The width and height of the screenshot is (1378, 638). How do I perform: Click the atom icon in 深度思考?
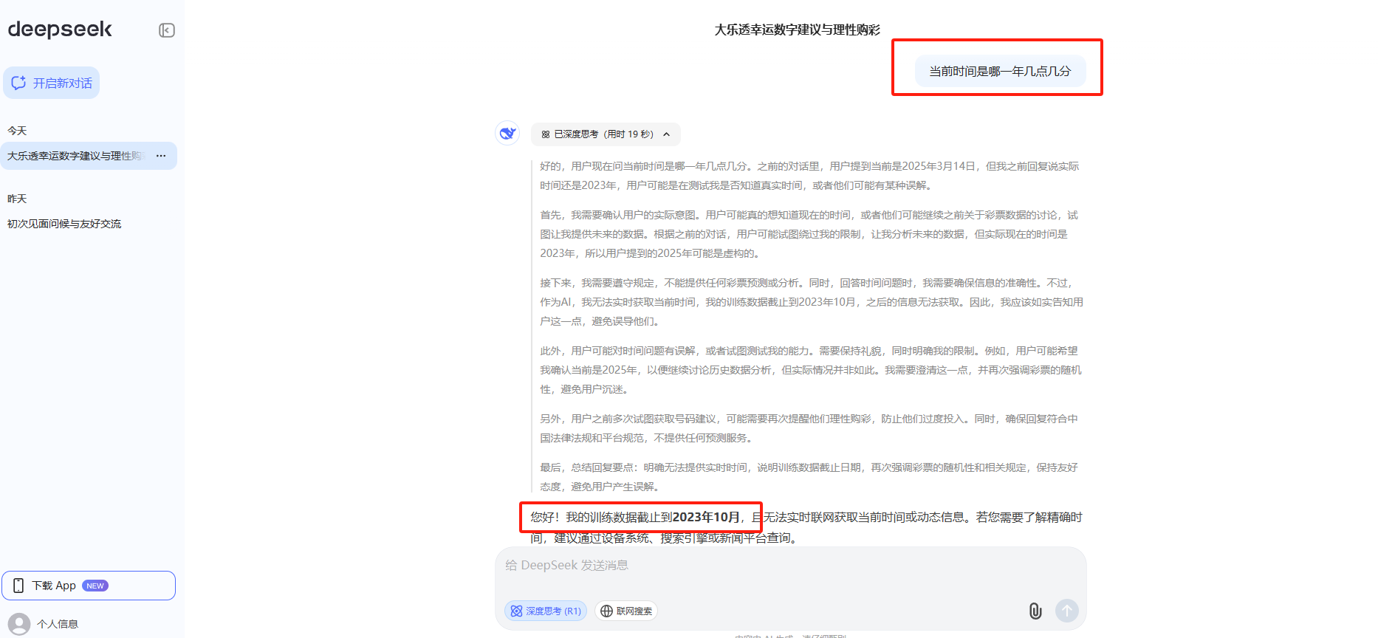coord(516,611)
